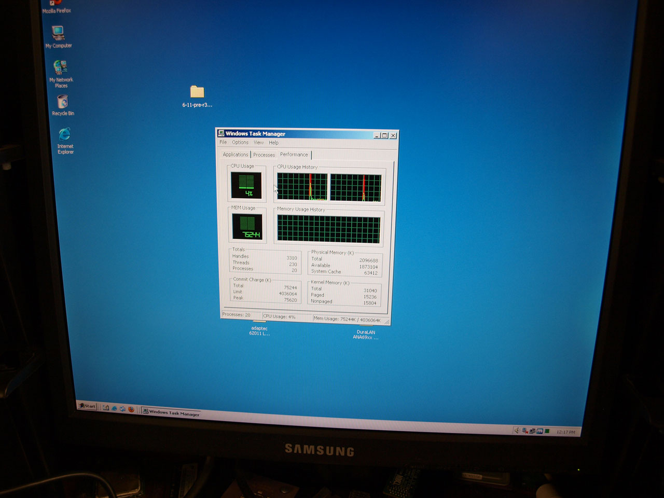Open the Mozilla Firefox desktop shortcut
Image resolution: width=664 pixels, height=498 pixels.
pos(57,7)
